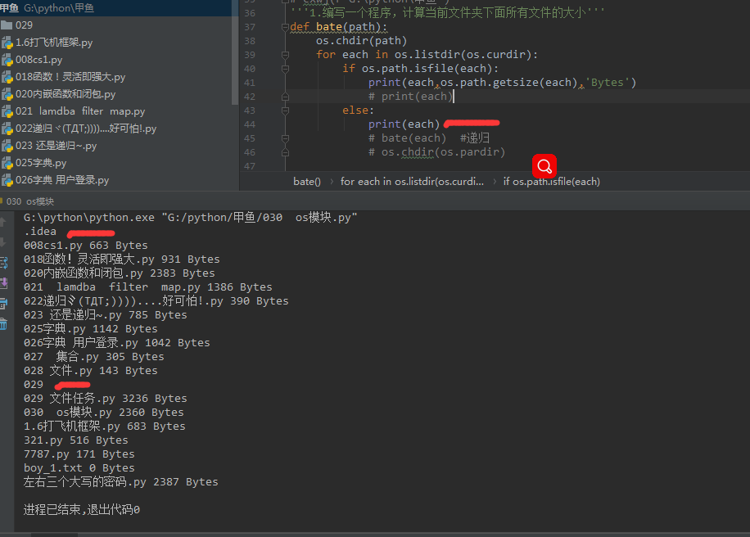750x537 pixels.
Task: Click the trash icon to clear console output
Action: tap(4, 325)
